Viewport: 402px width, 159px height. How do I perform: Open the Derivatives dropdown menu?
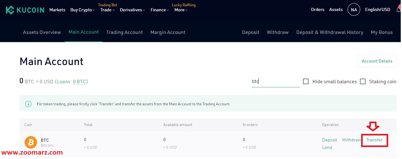click(133, 10)
